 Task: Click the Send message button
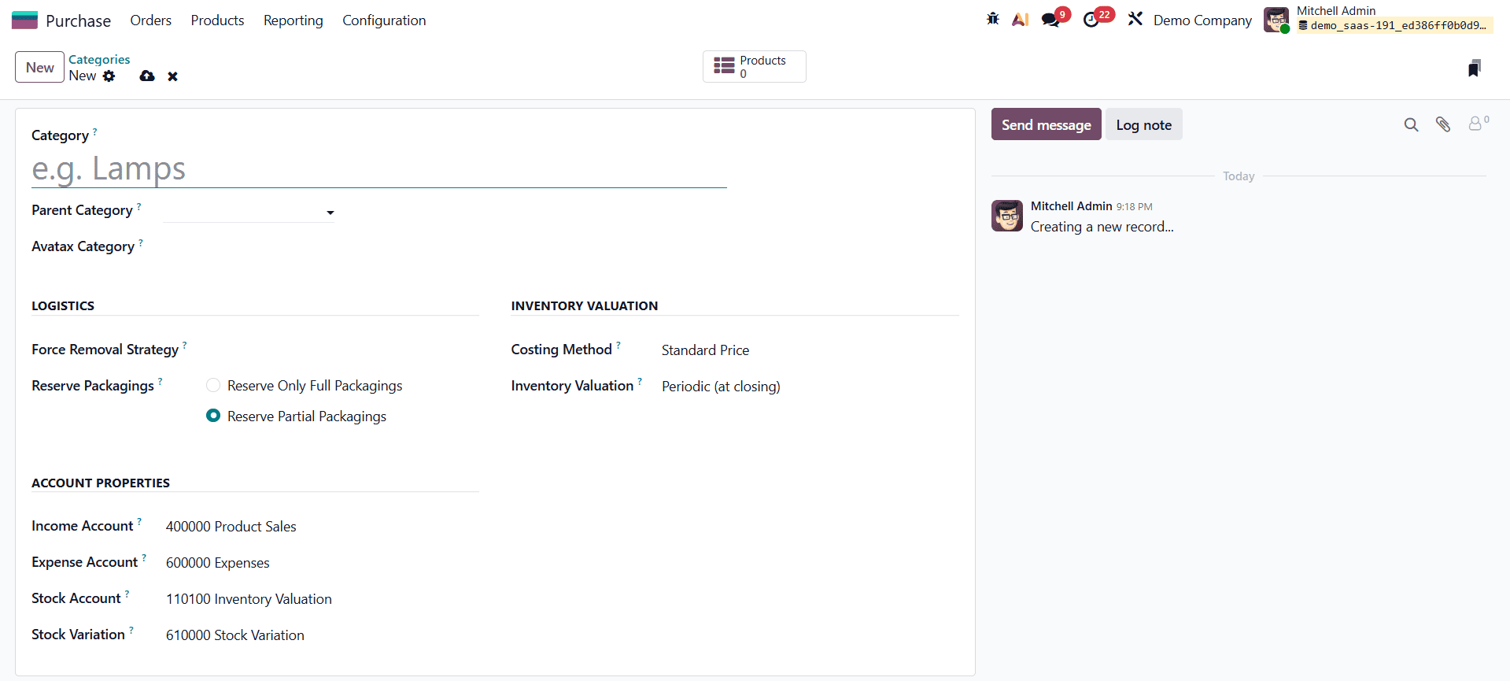click(1046, 124)
